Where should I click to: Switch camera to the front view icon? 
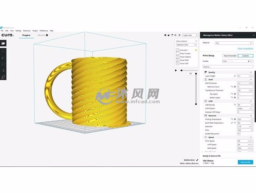pos(169,35)
